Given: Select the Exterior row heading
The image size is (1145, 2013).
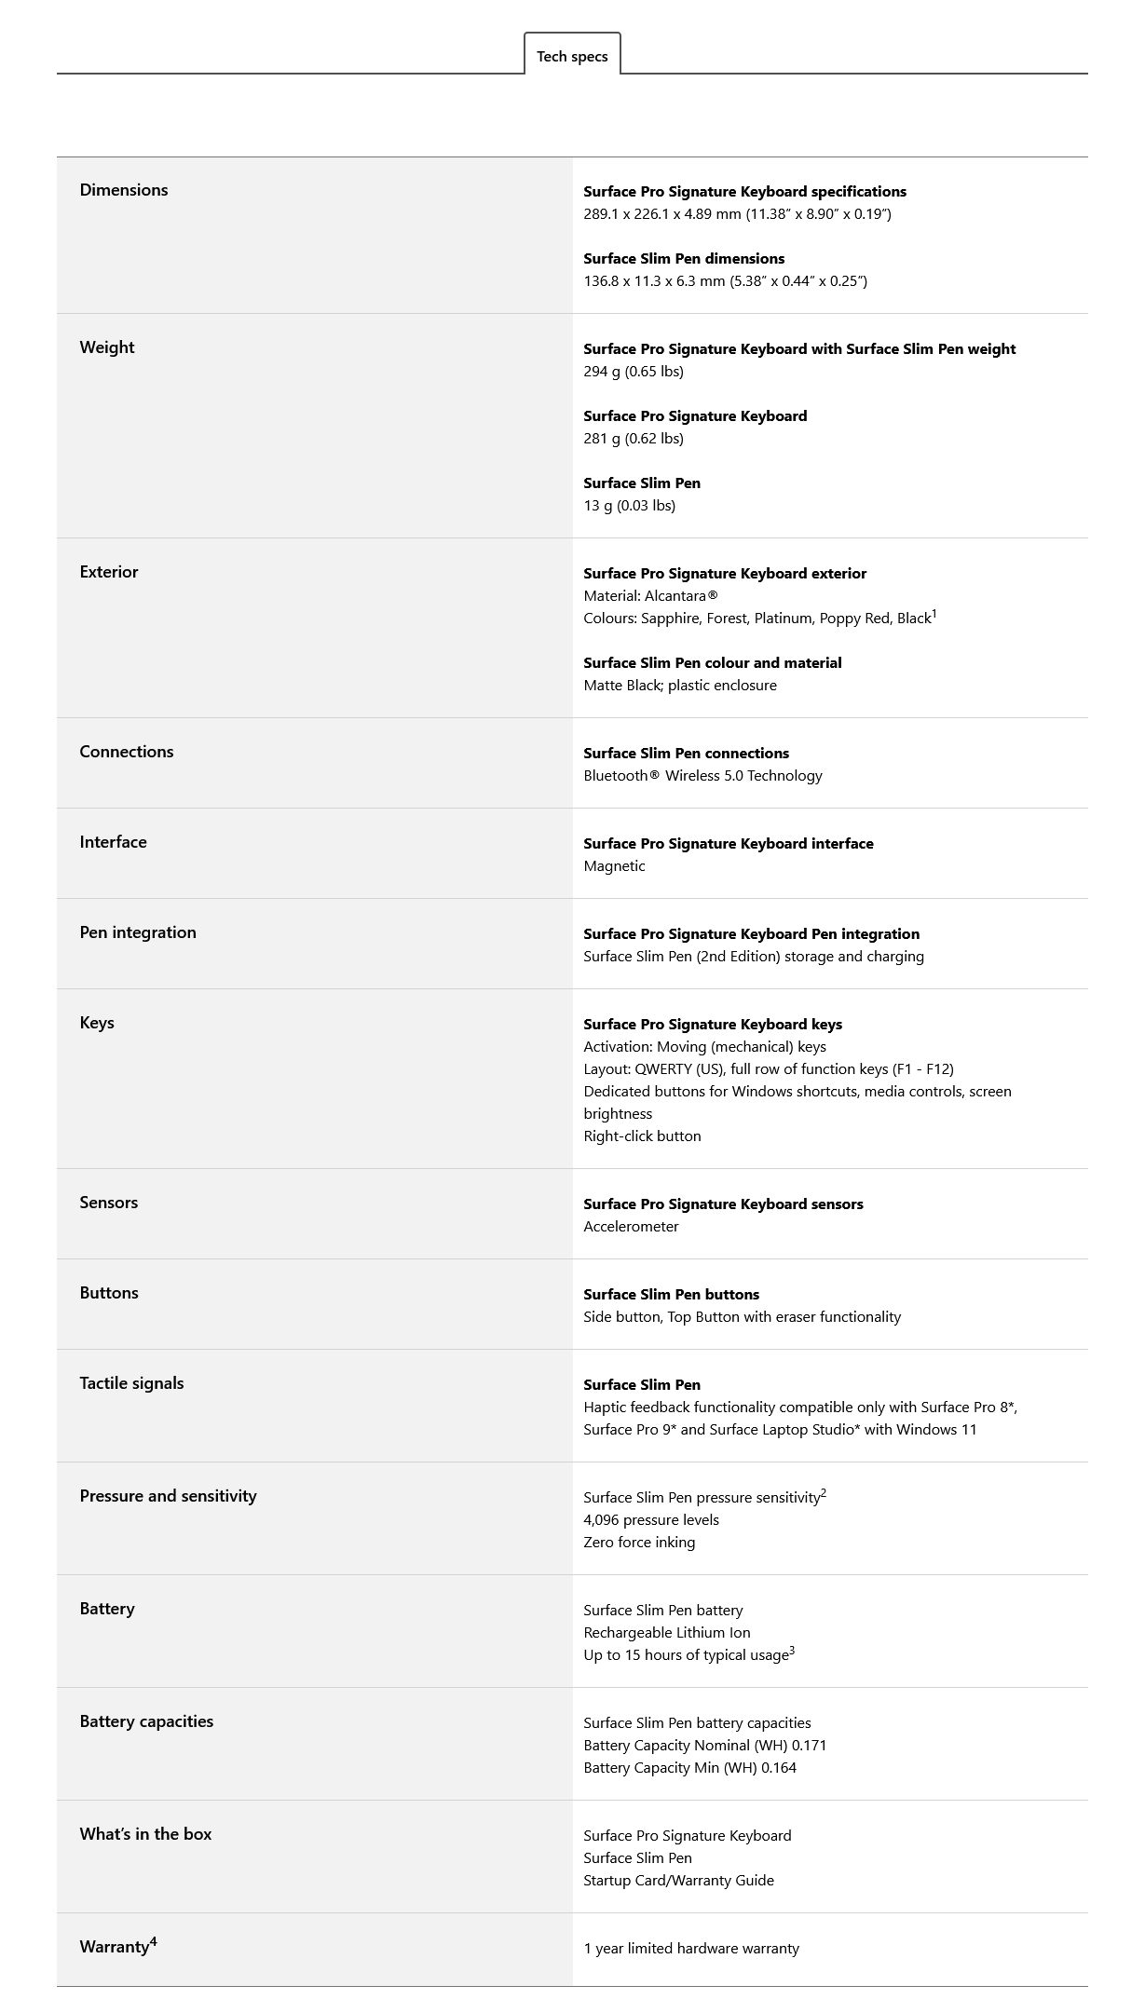Looking at the screenshot, I should click(x=109, y=572).
